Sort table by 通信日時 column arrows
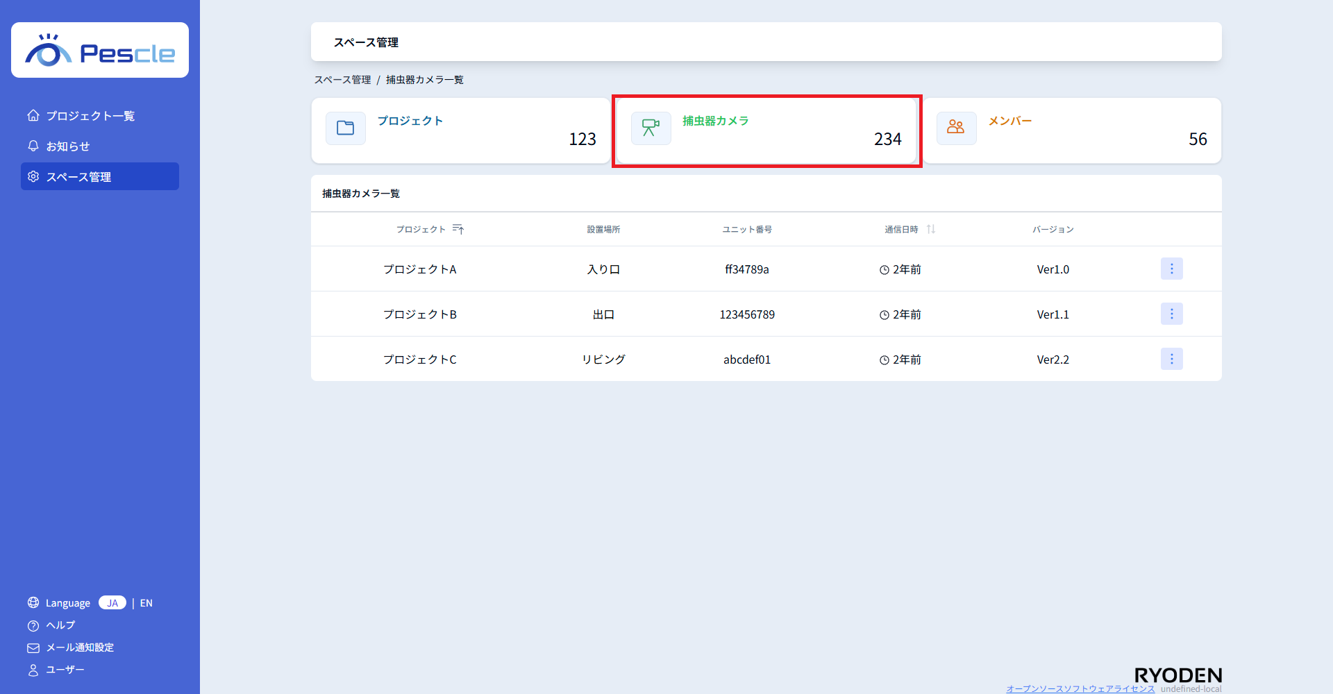 tap(931, 229)
